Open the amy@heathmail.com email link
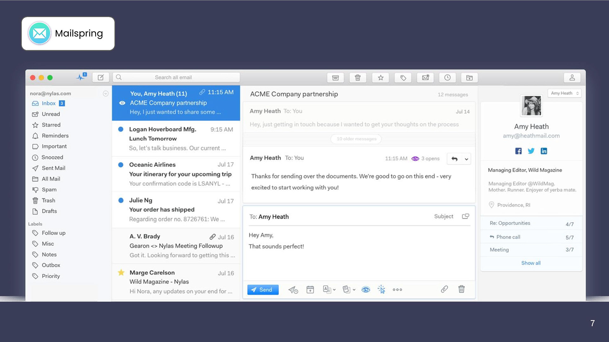The height and width of the screenshot is (342, 609). coord(531,136)
